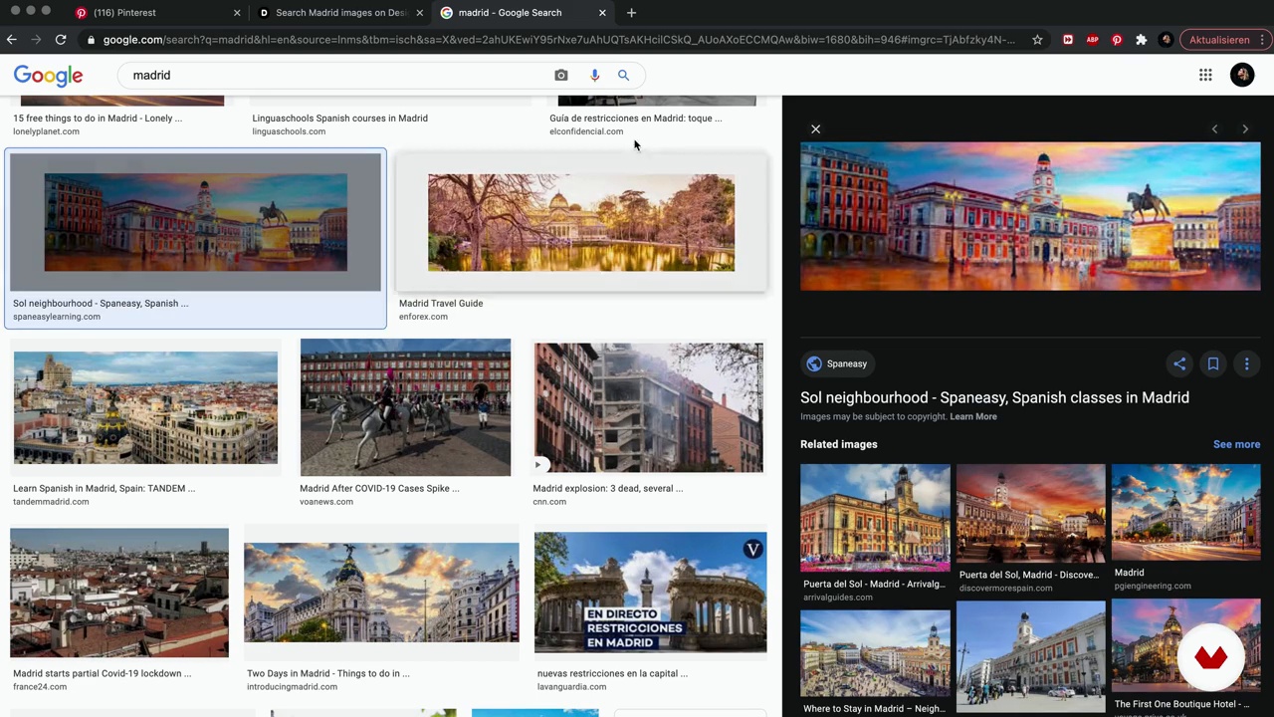Open the Google apps grid
1274x717 pixels.
[1205, 75]
